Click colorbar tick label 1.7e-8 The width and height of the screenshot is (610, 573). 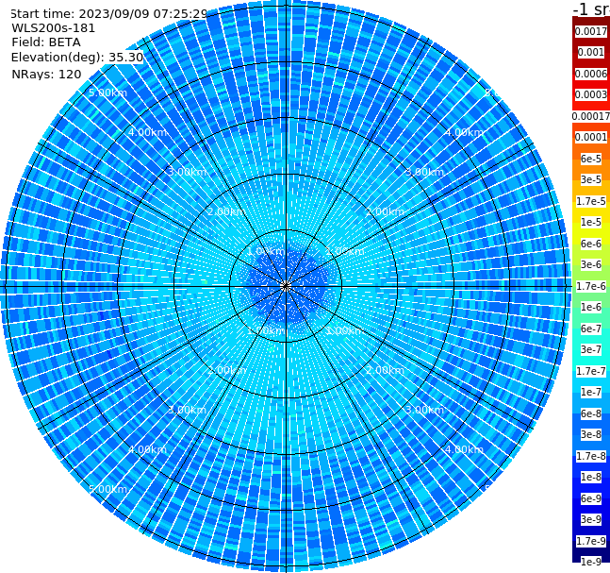591,456
